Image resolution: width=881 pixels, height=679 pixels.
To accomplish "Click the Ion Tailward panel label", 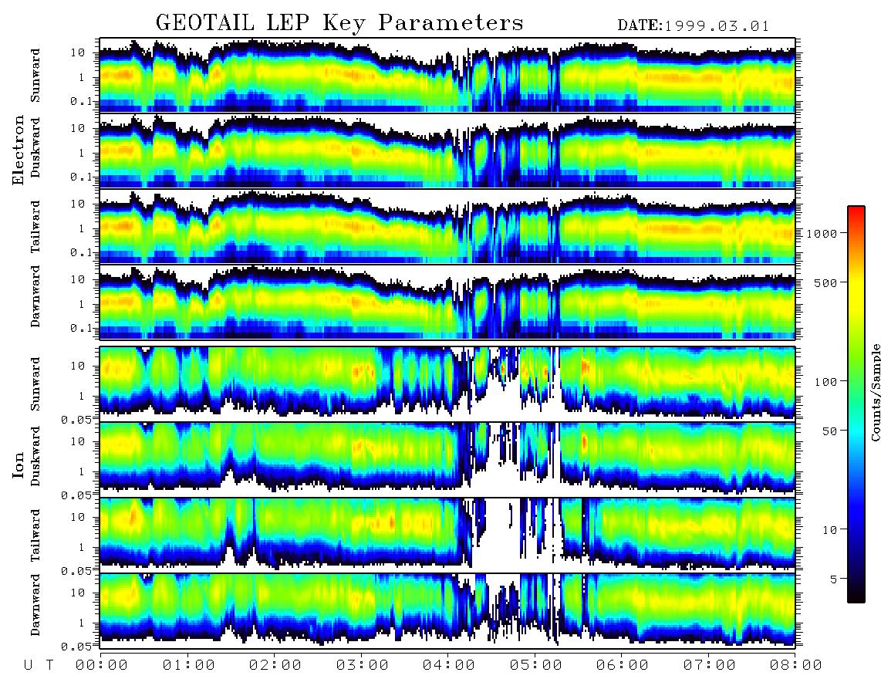I will [x=35, y=535].
